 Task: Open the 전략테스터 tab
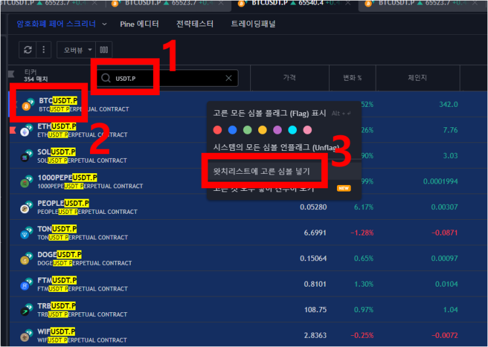tap(195, 24)
